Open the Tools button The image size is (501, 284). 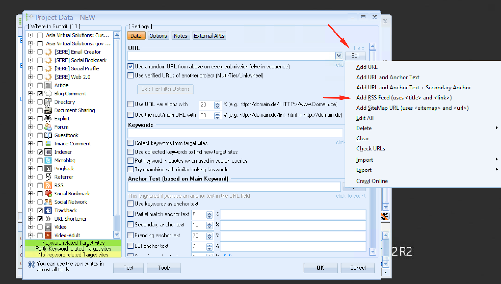[164, 268]
